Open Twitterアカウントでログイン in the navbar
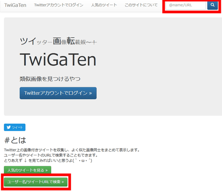 point(59,5)
